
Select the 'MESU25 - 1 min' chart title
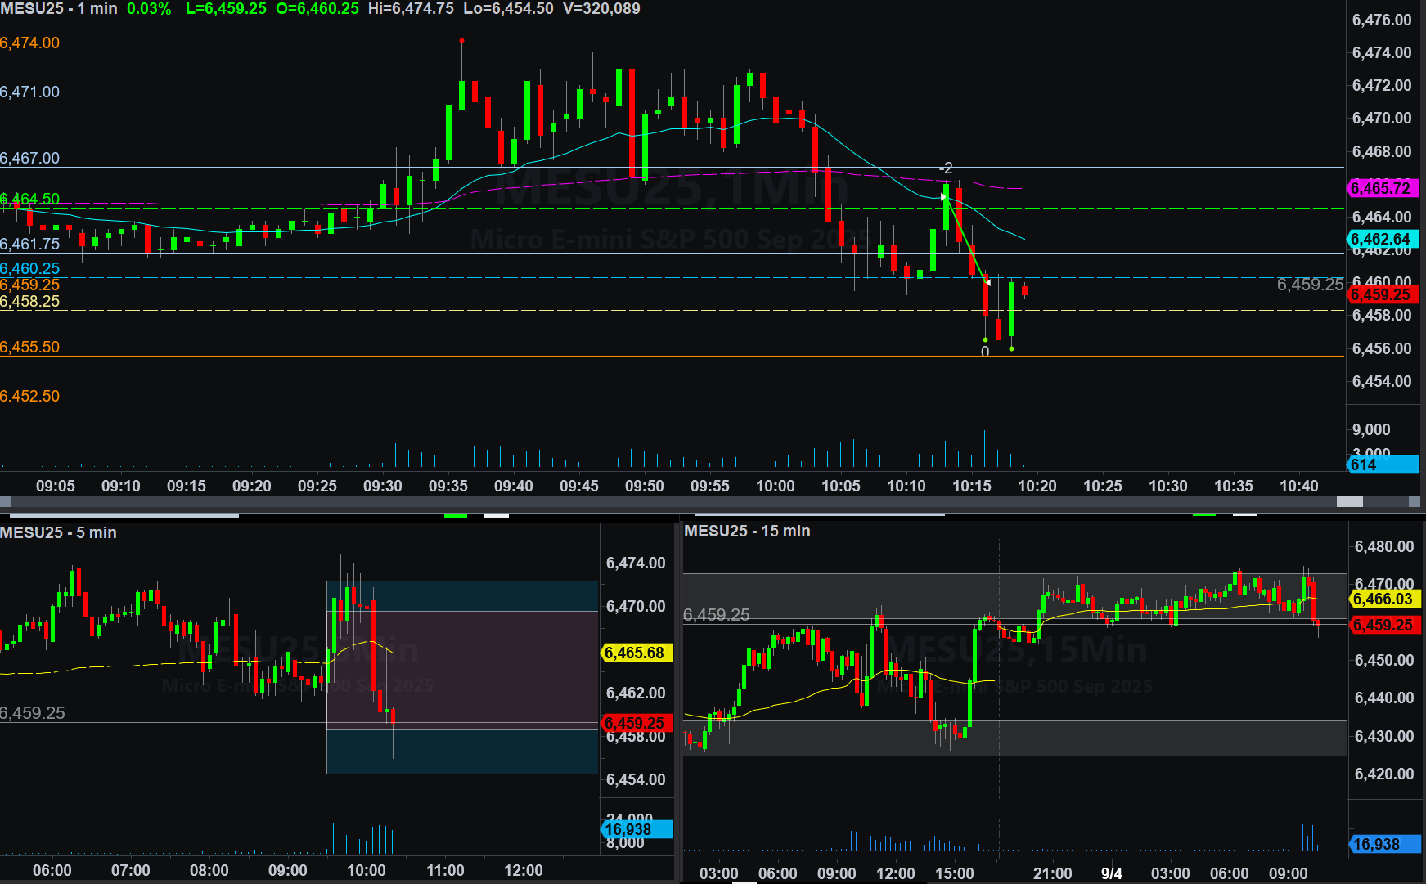coord(59,9)
